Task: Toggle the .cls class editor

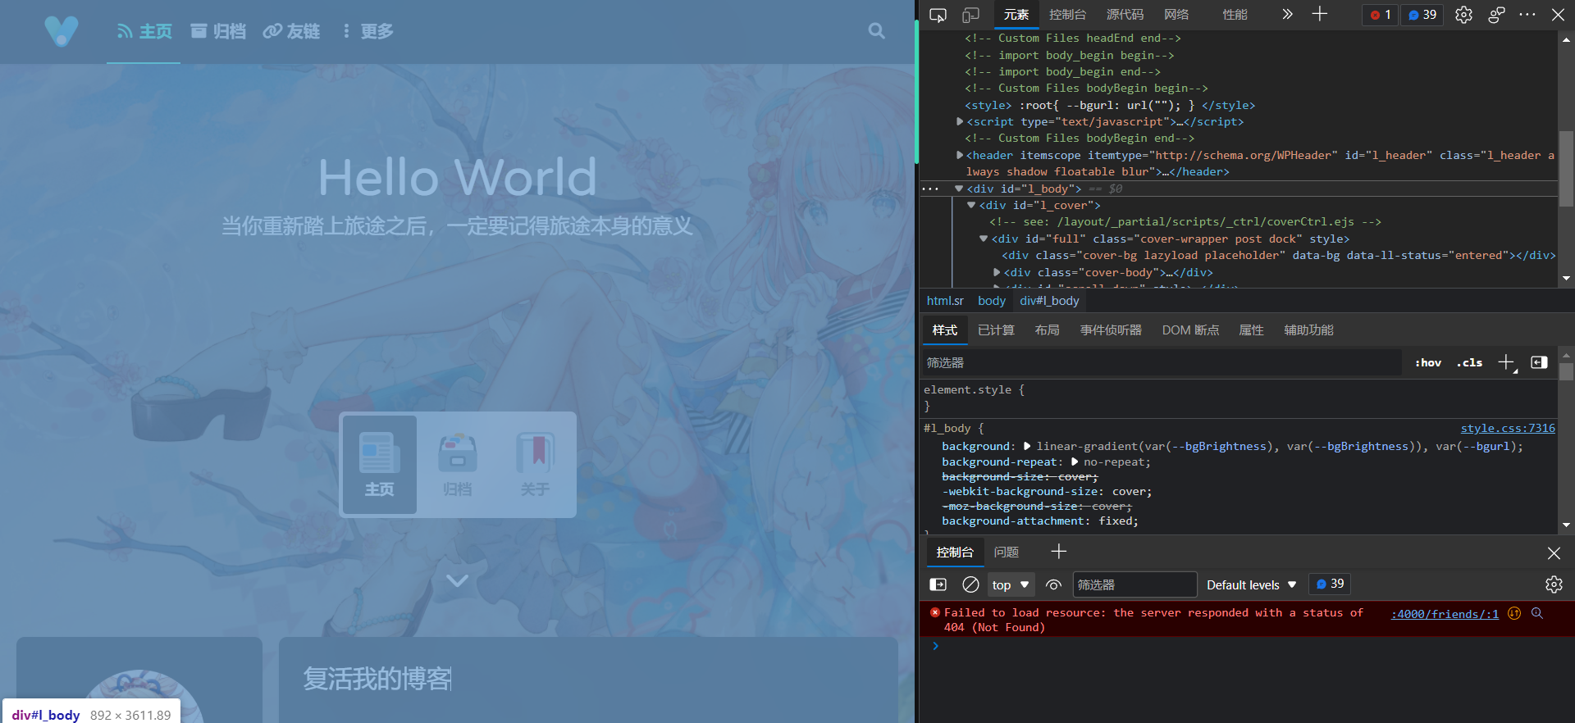Action: coord(1469,362)
